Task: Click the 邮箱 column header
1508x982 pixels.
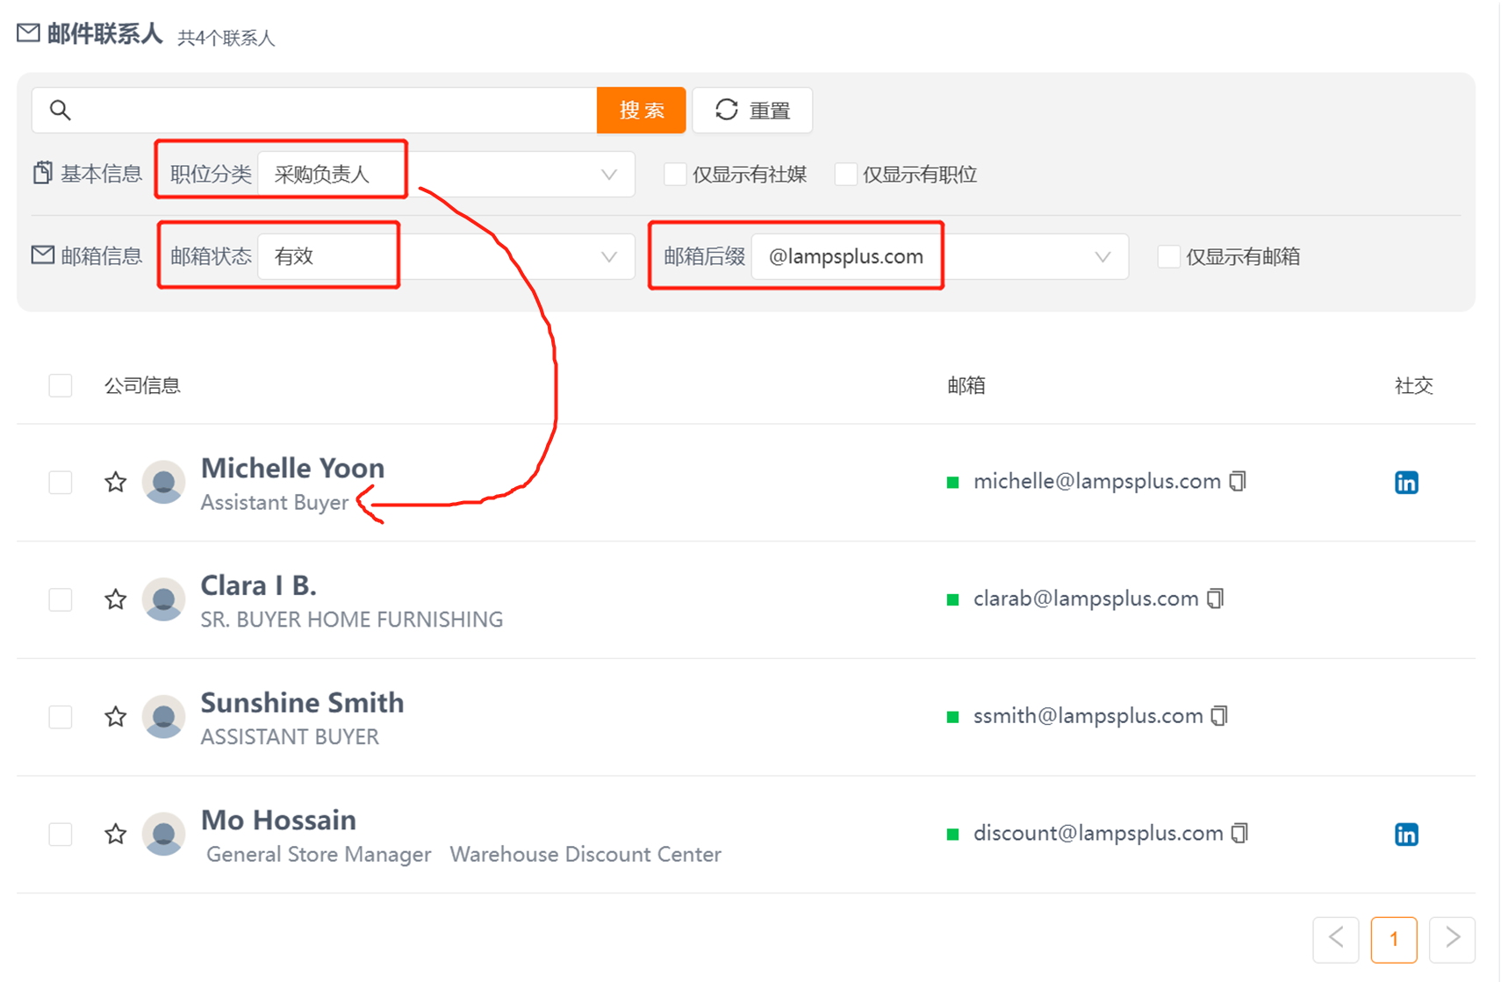Action: coord(966,385)
